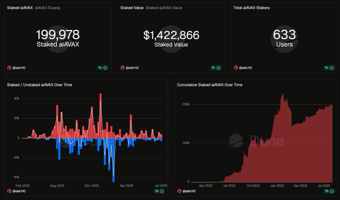This screenshot has height=200, width=340.
Task: Click 7h refresh badge on Staked Value card
Action: coord(216,68)
